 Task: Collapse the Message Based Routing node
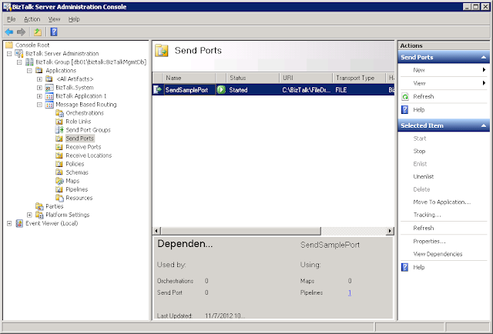point(39,105)
